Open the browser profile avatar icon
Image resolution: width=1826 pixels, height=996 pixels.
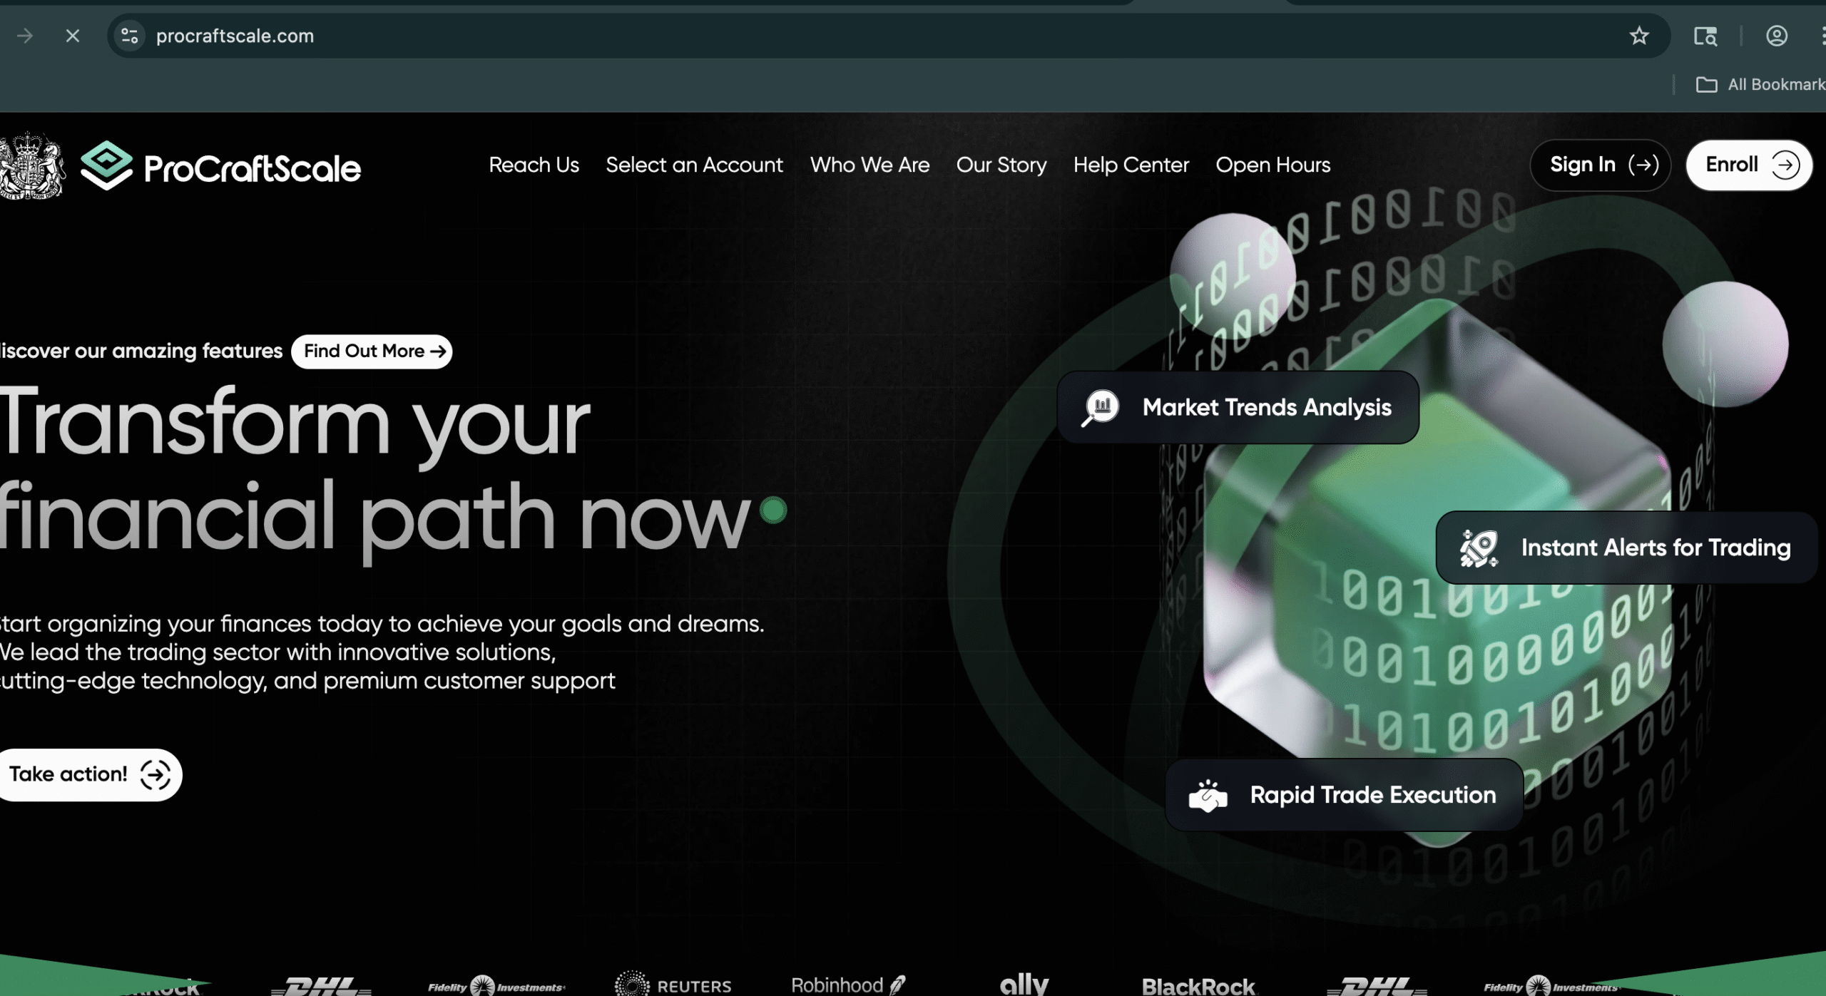[1776, 36]
